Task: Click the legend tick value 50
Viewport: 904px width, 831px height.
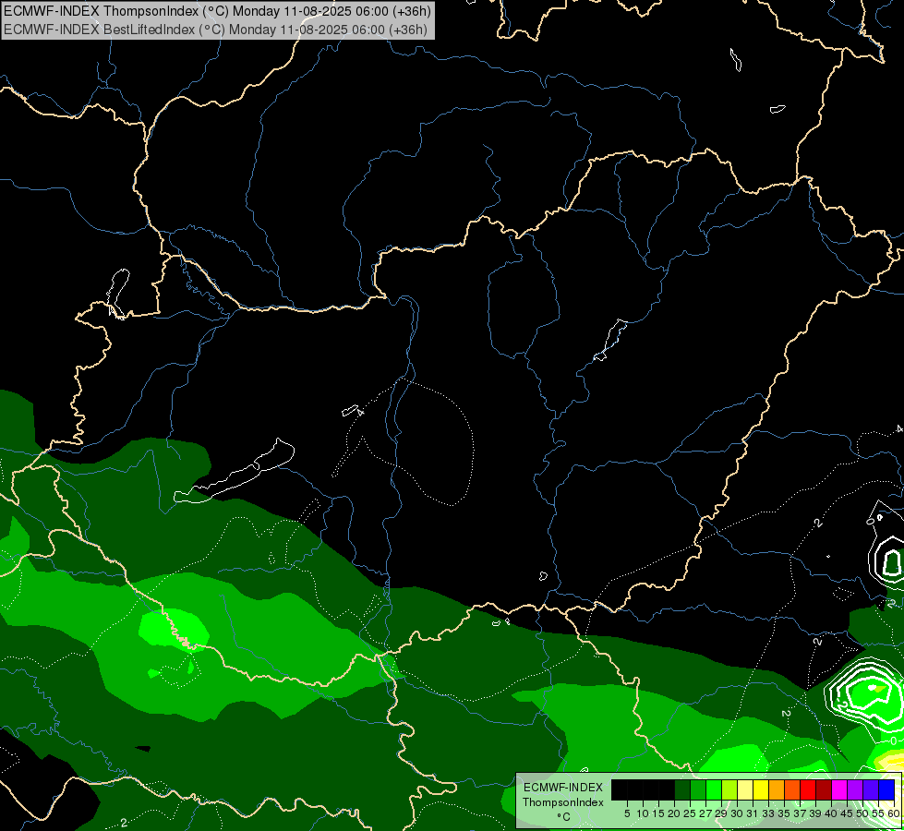Action: 862,813
